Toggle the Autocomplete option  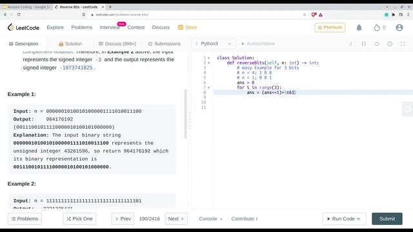pos(258,44)
